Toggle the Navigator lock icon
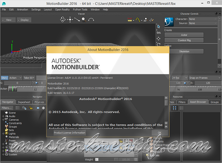Screen dimensions: 222x163 [x=31, y=108]
